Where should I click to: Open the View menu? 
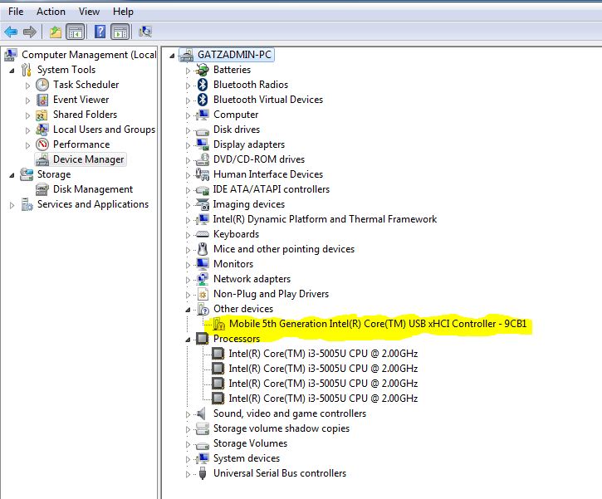click(x=89, y=12)
